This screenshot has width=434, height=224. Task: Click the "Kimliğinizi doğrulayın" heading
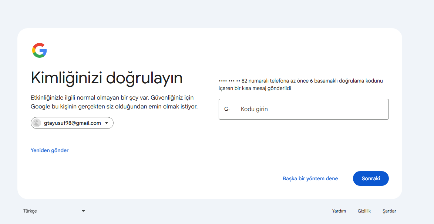tap(107, 78)
